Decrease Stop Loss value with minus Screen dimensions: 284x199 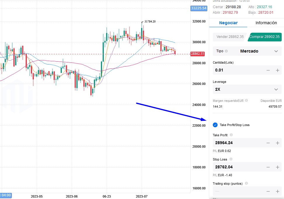268,167
